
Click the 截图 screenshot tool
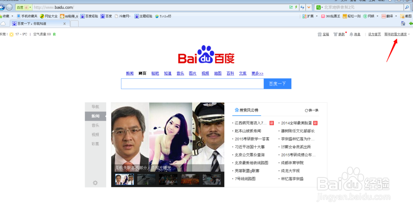(x=406, y=16)
